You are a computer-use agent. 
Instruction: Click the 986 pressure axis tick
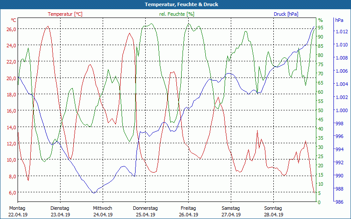(340, 202)
